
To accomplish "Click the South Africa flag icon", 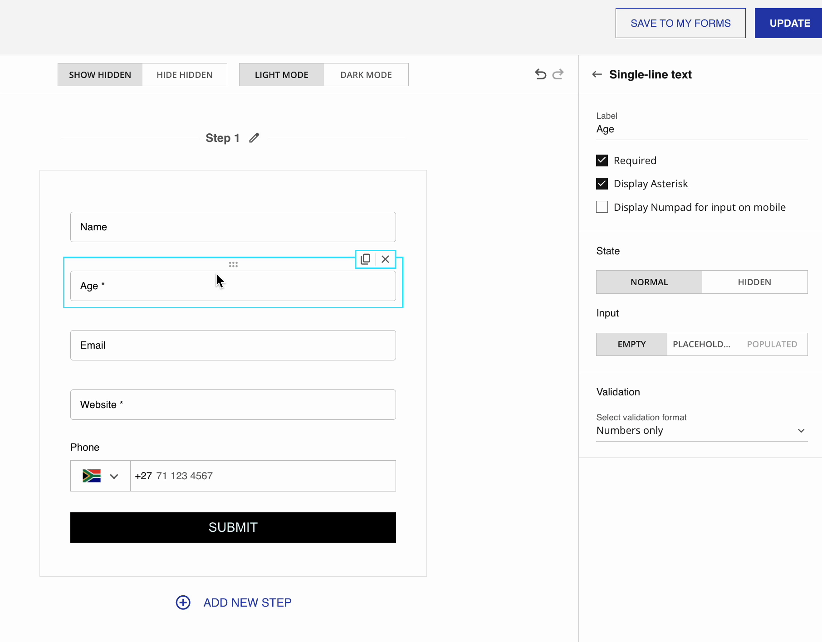I will (x=92, y=476).
